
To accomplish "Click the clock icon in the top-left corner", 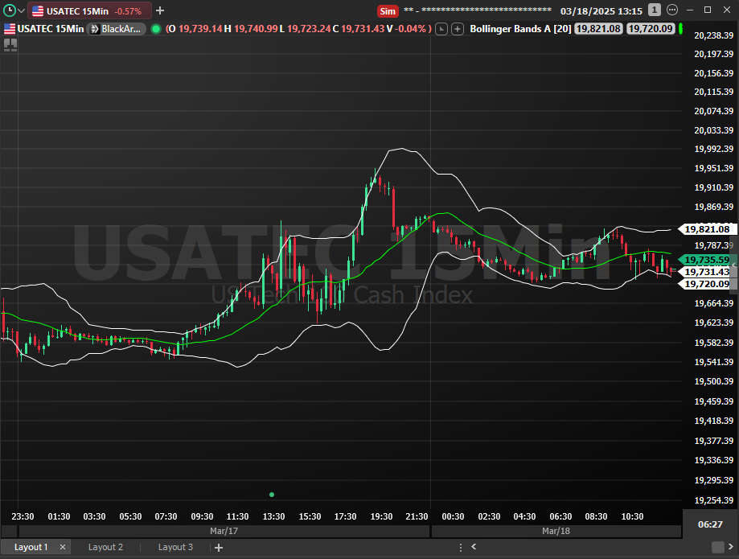I will click(9, 10).
